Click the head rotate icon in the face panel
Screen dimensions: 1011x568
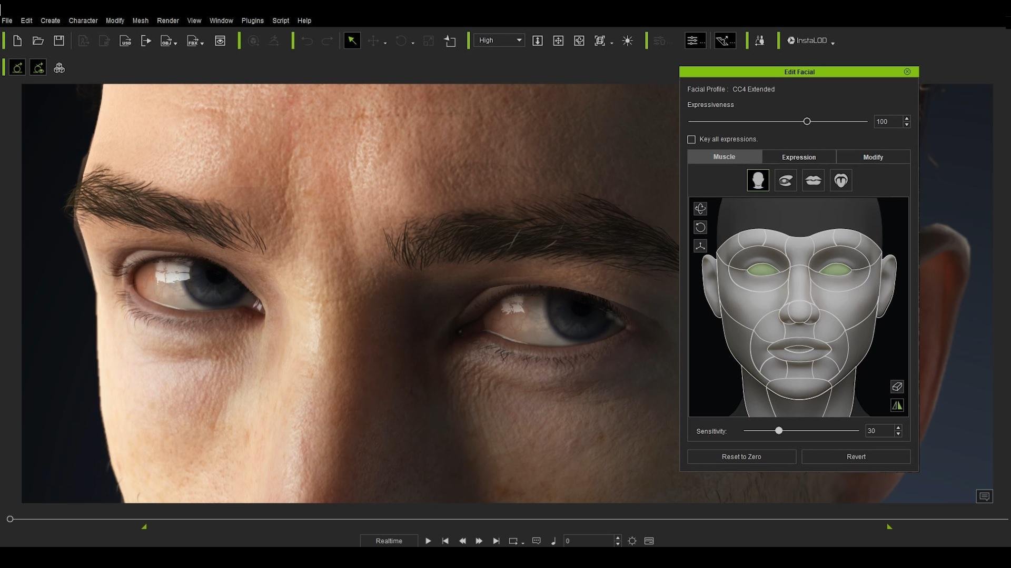[700, 209]
